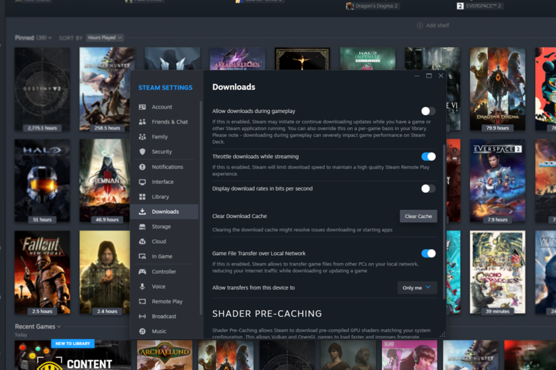Open Content Warning new to library thumbnail
Image resolution: width=556 pixels, height=370 pixels.
coord(73,355)
